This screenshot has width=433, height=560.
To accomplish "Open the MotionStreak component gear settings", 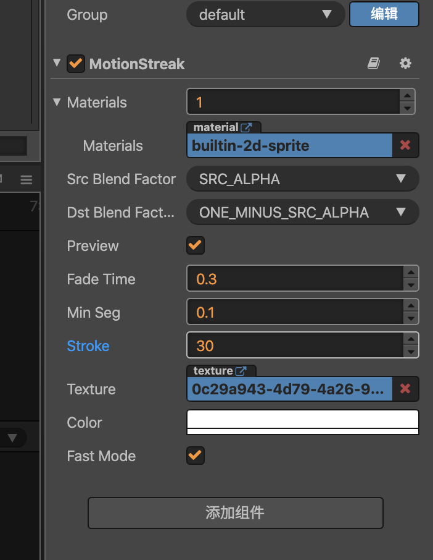I will pyautogui.click(x=405, y=63).
